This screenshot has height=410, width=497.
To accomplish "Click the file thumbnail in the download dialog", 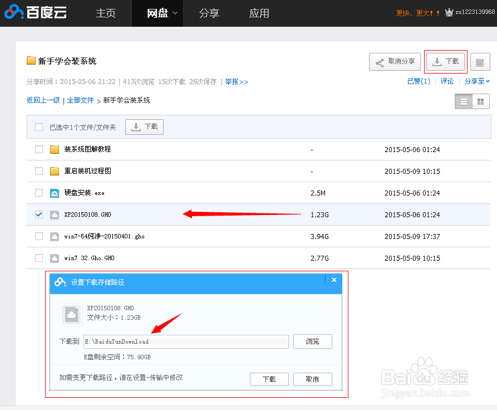I will [71, 314].
